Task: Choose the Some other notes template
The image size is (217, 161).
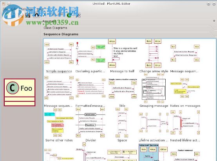Action: pyautogui.click(x=59, y=125)
